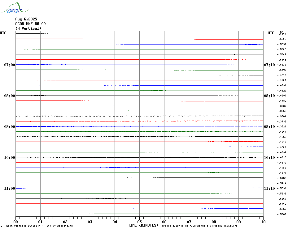
Task: Click the 'Traces clipped at plus/minus 5' note
Action: 199,226
